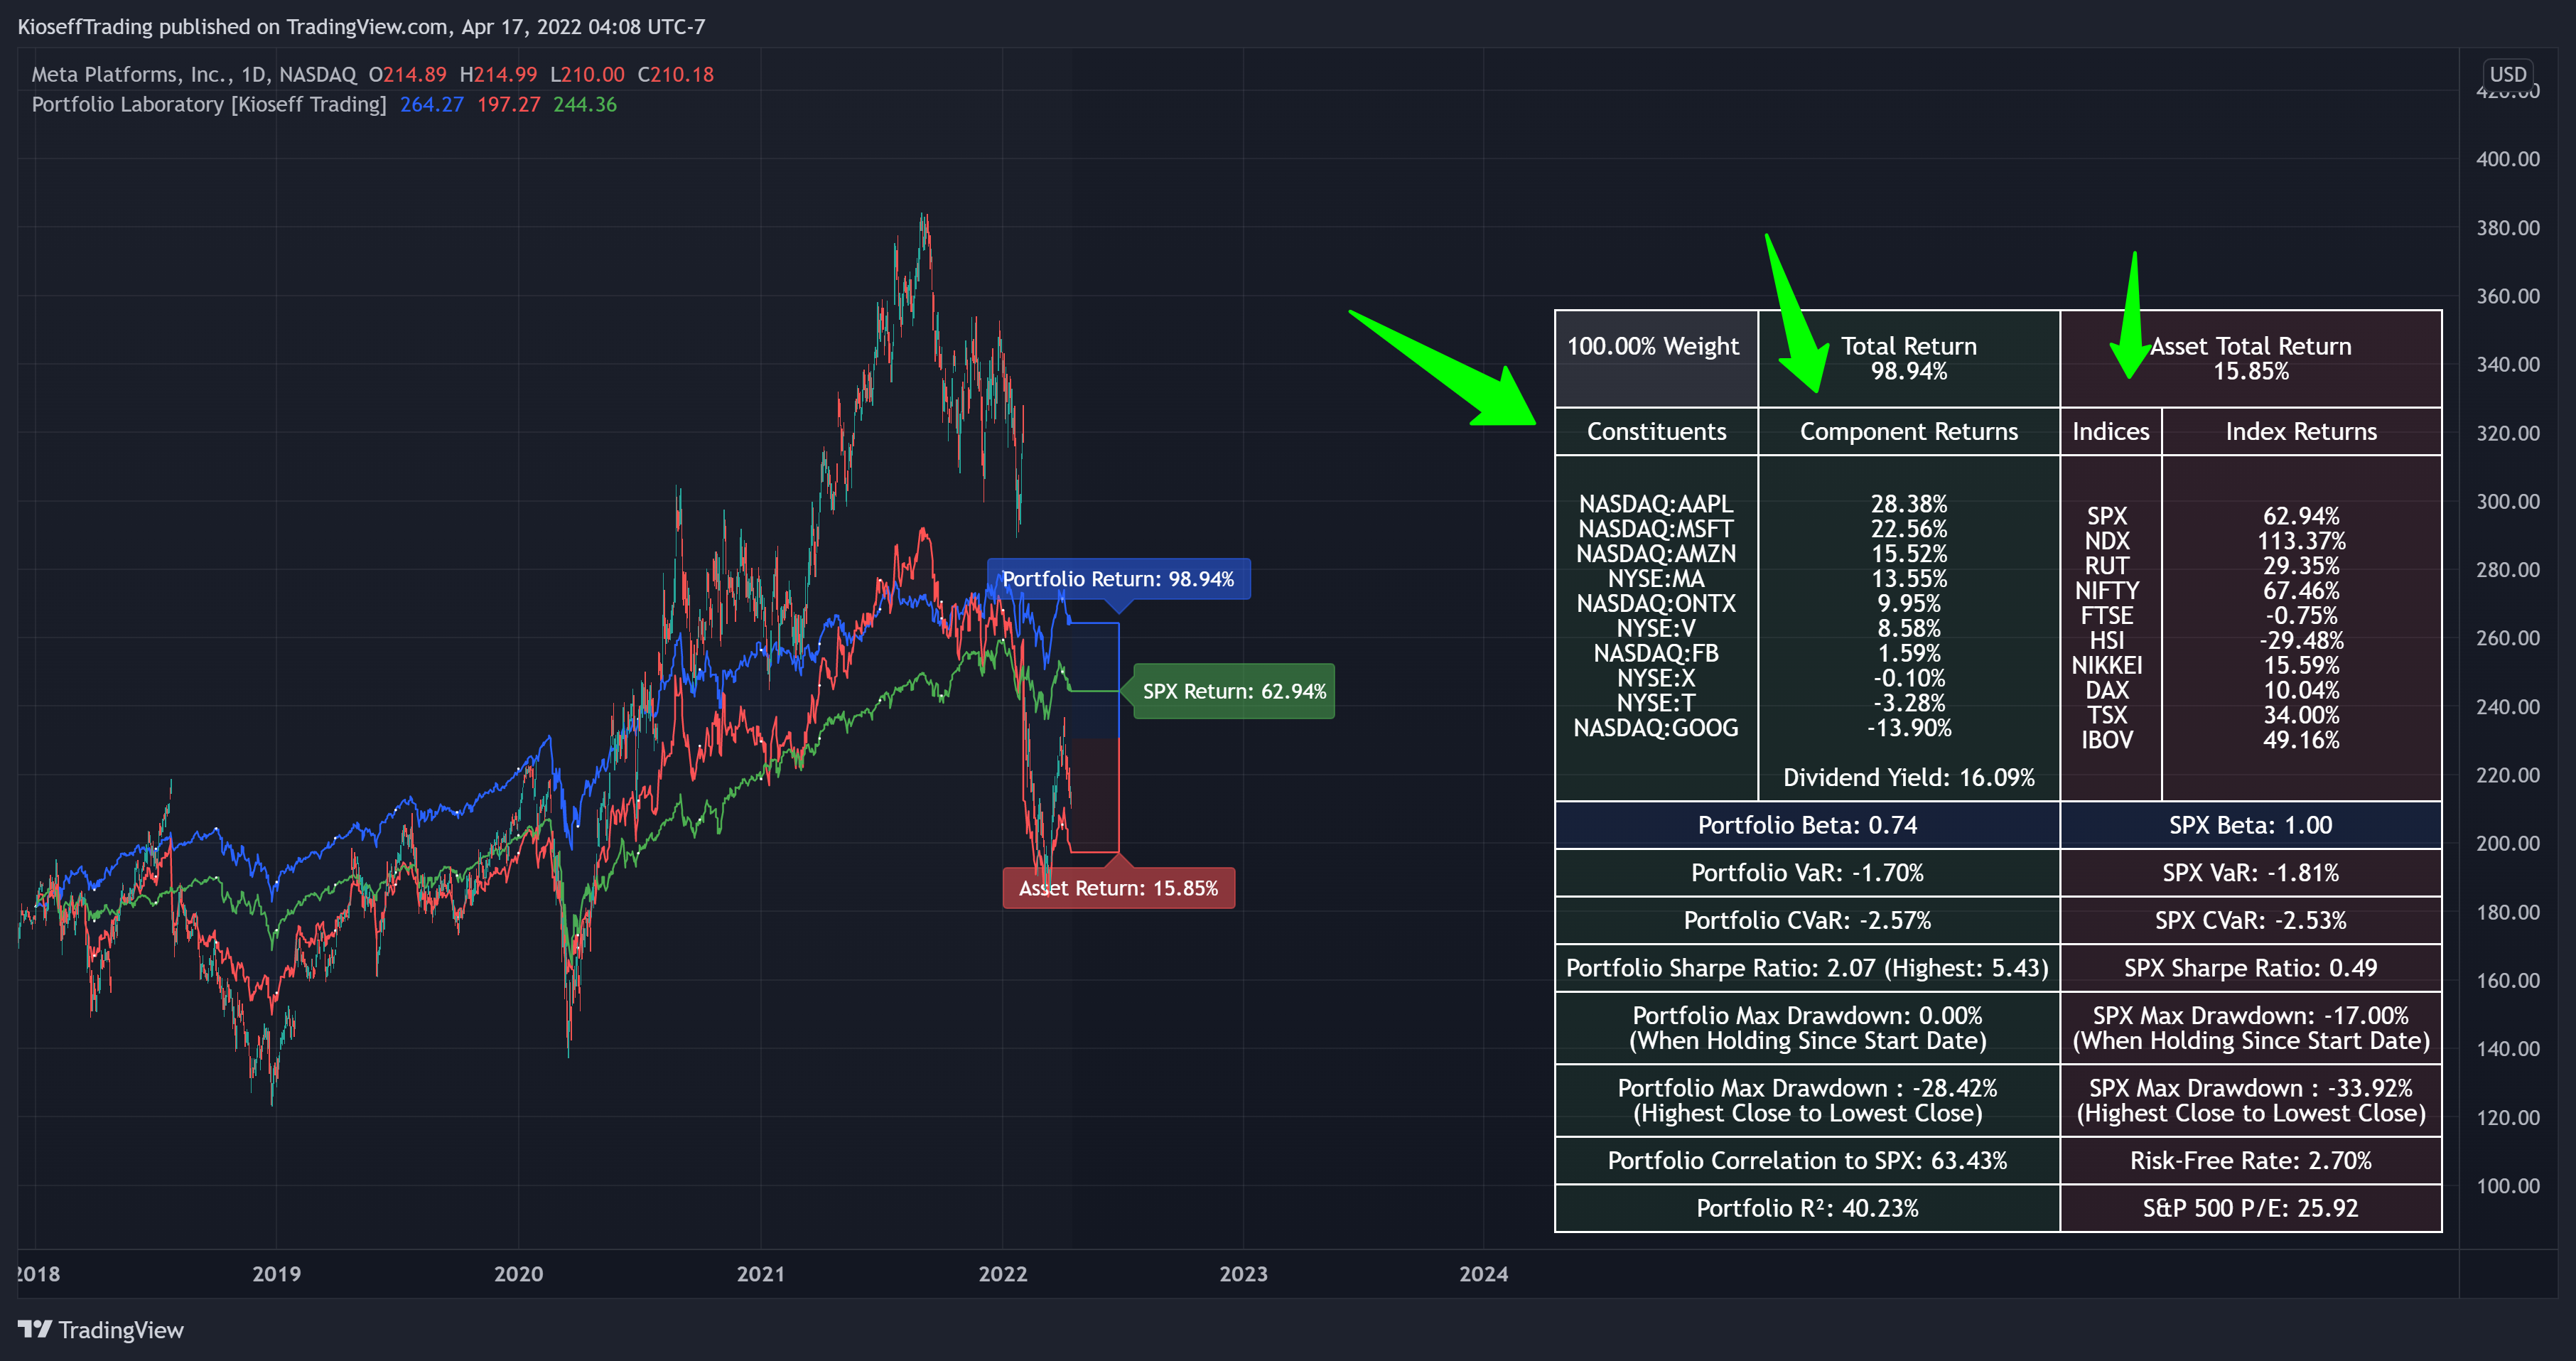Click the Total Return 98.94% cell
This screenshot has height=1361, width=2576.
tap(1909, 358)
